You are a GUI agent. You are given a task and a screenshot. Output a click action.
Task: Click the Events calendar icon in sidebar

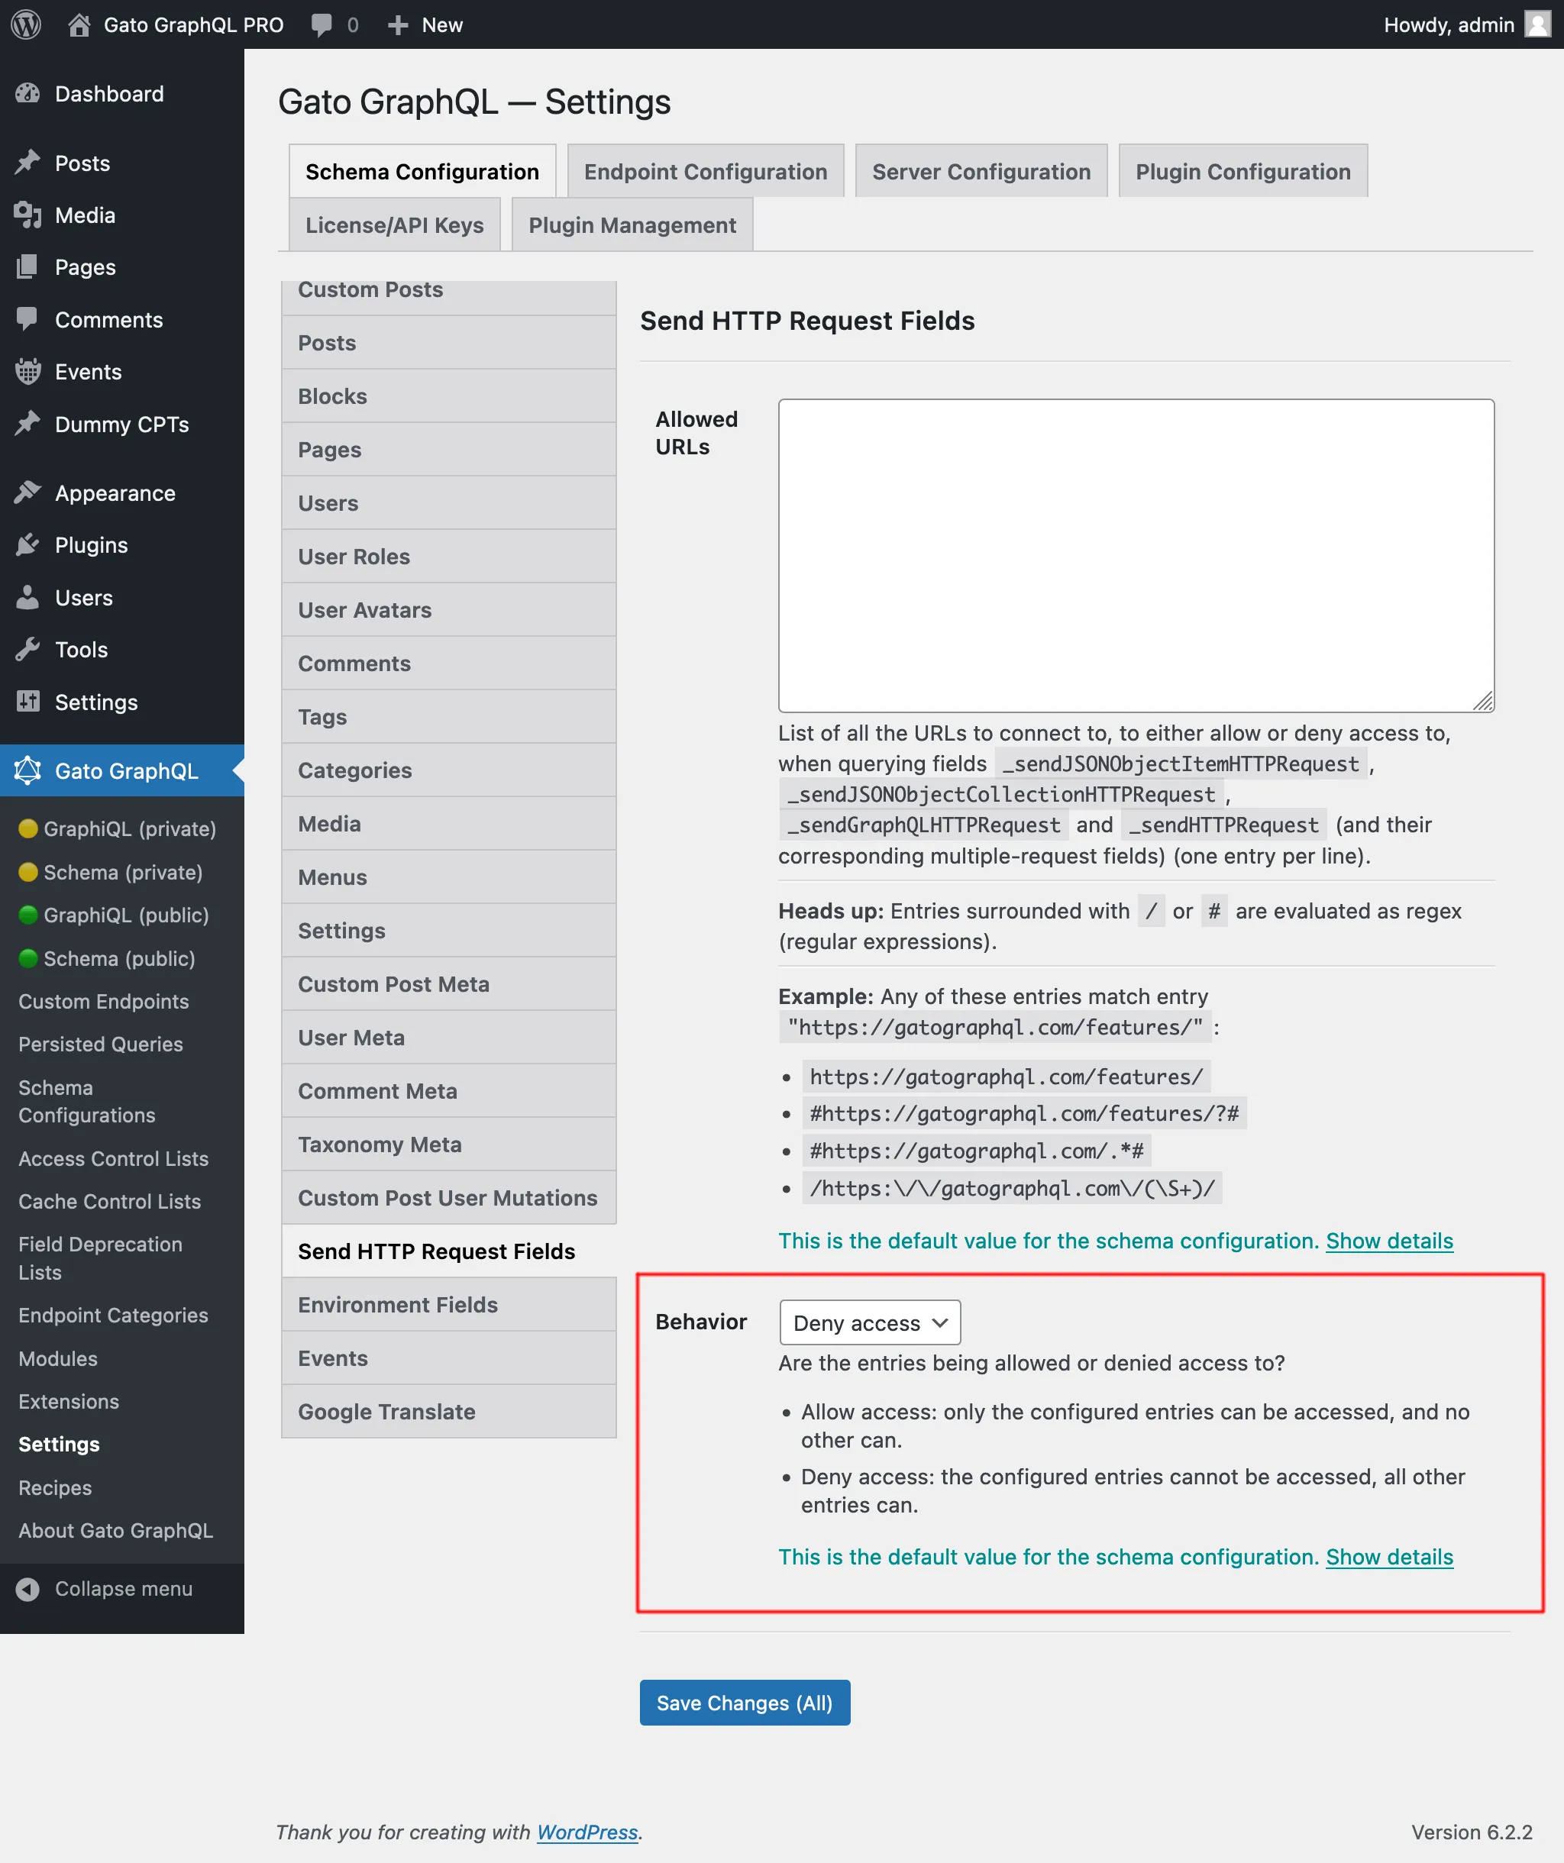[27, 372]
